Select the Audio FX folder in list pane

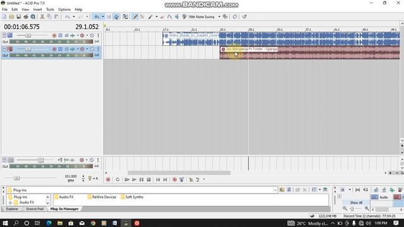pos(64,197)
